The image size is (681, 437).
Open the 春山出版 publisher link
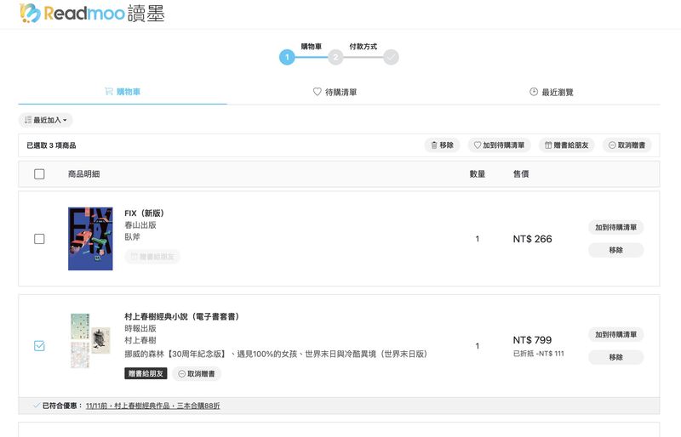pos(140,224)
